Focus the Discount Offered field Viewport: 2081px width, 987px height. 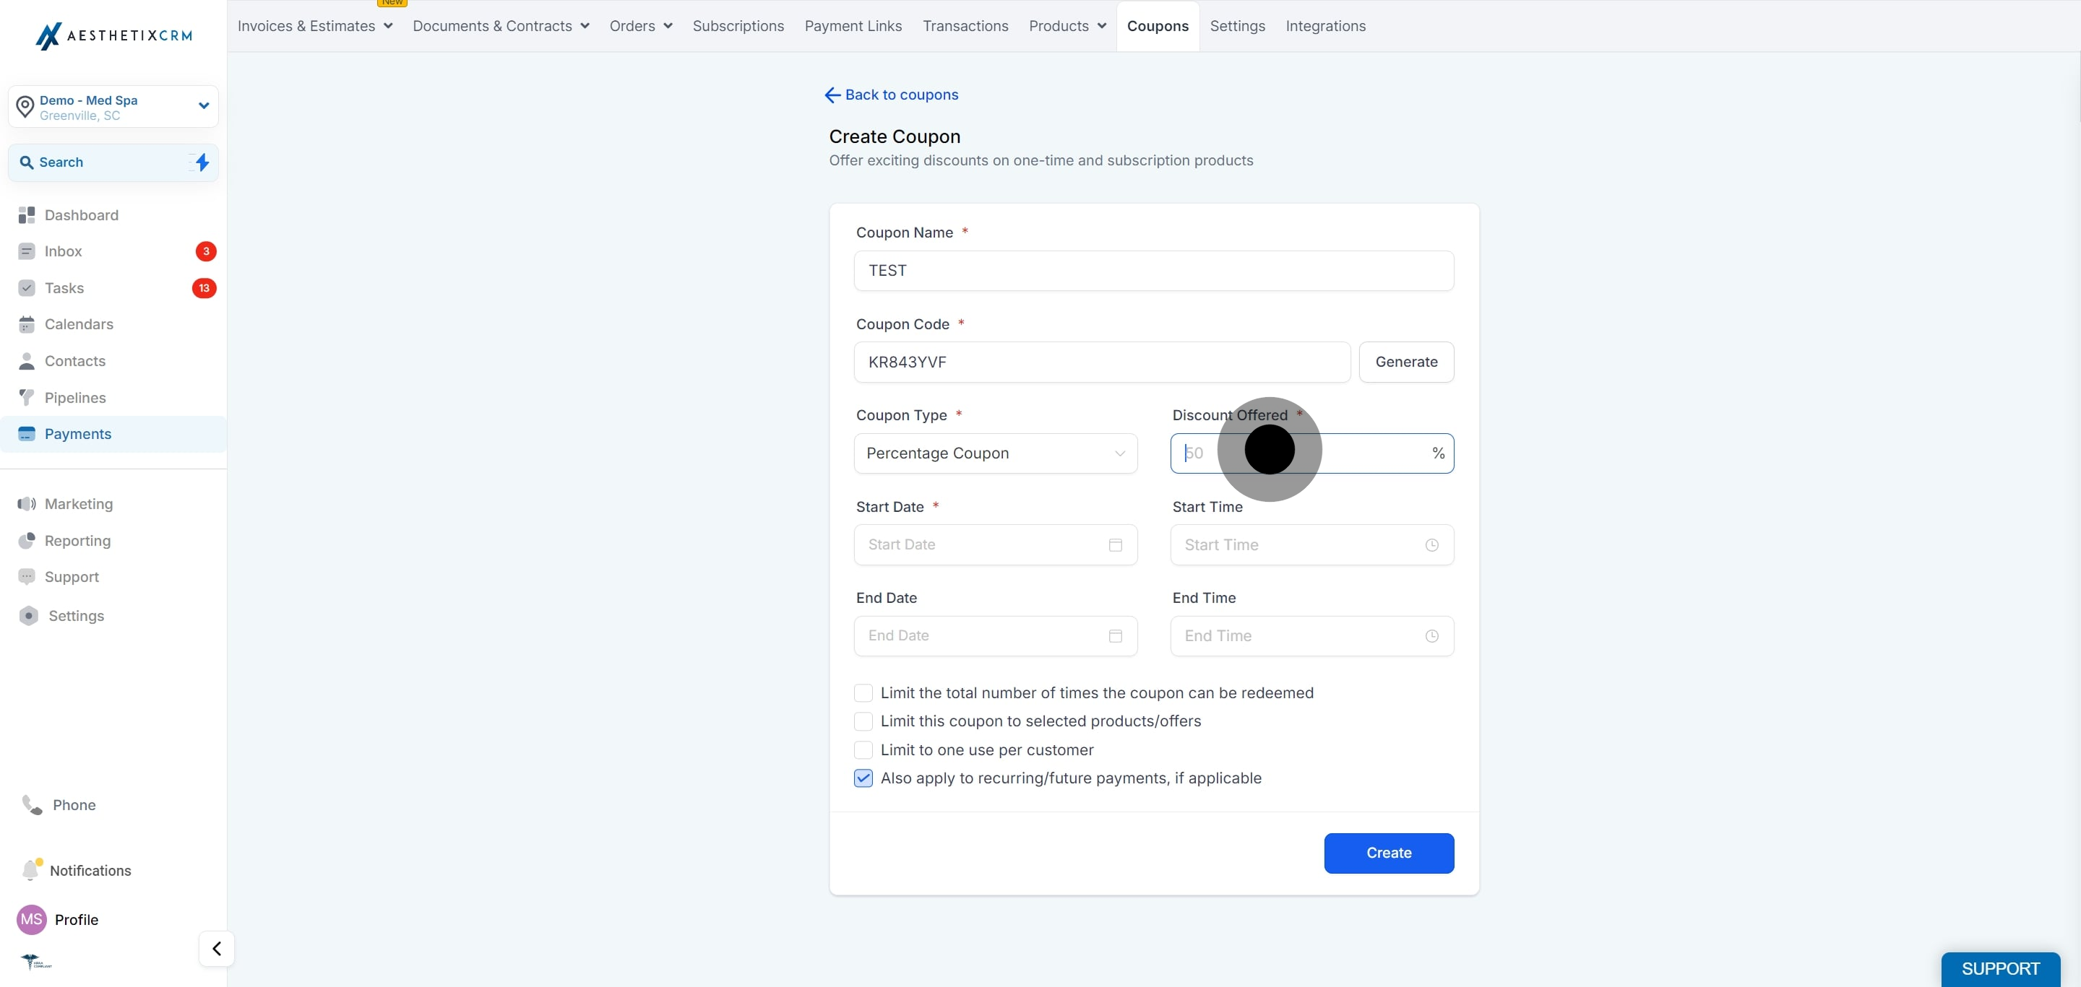pos(1312,453)
